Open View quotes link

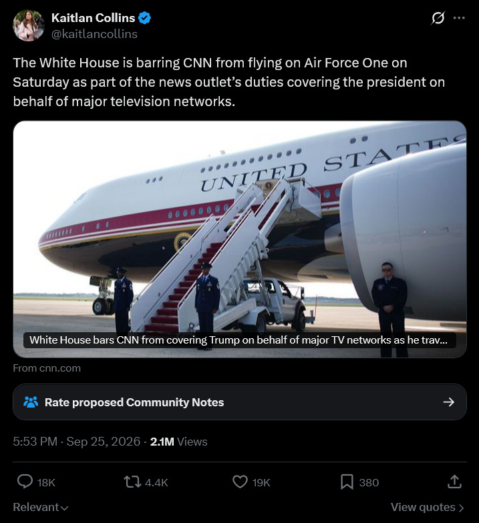[x=428, y=507]
